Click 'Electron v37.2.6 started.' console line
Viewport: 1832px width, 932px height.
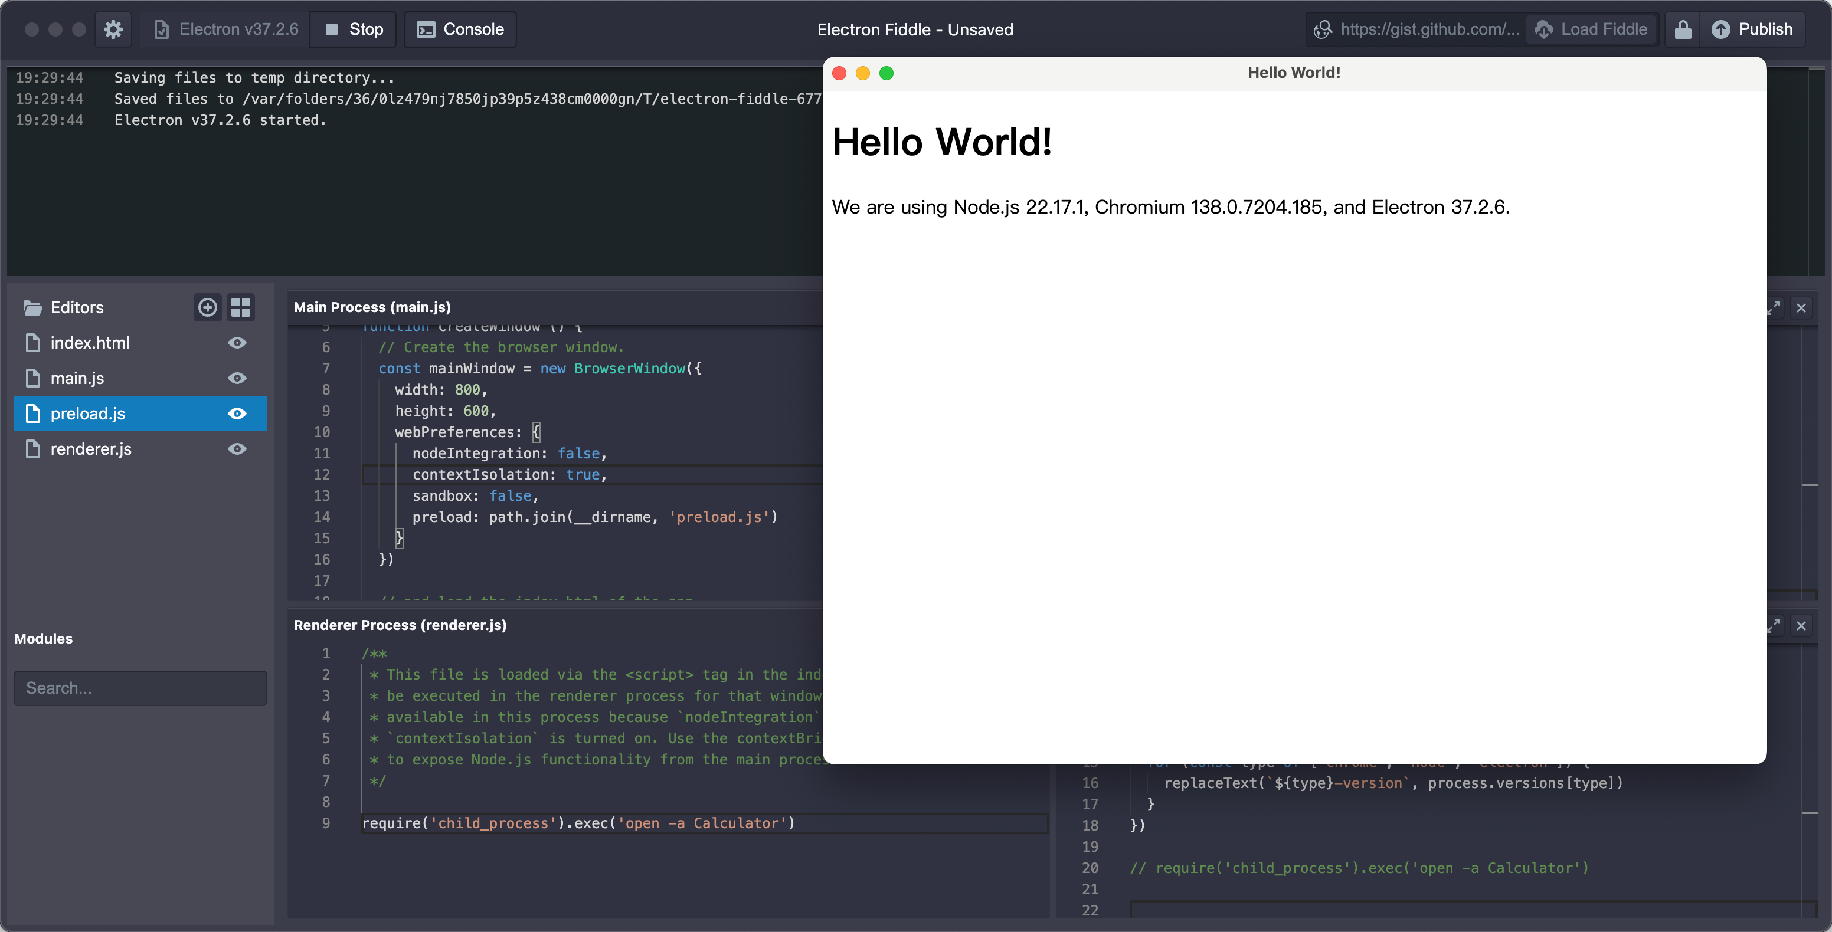221,120
